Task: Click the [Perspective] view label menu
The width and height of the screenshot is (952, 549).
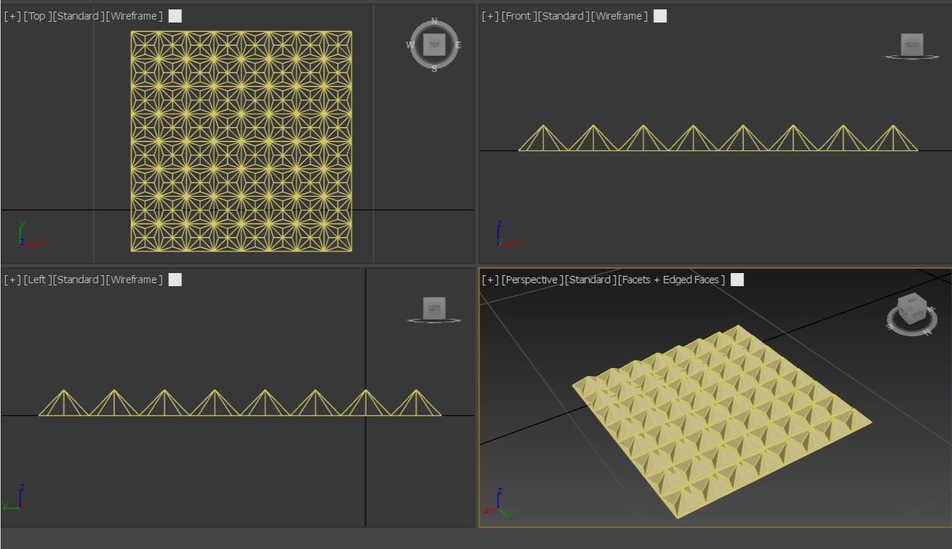Action: click(x=532, y=280)
